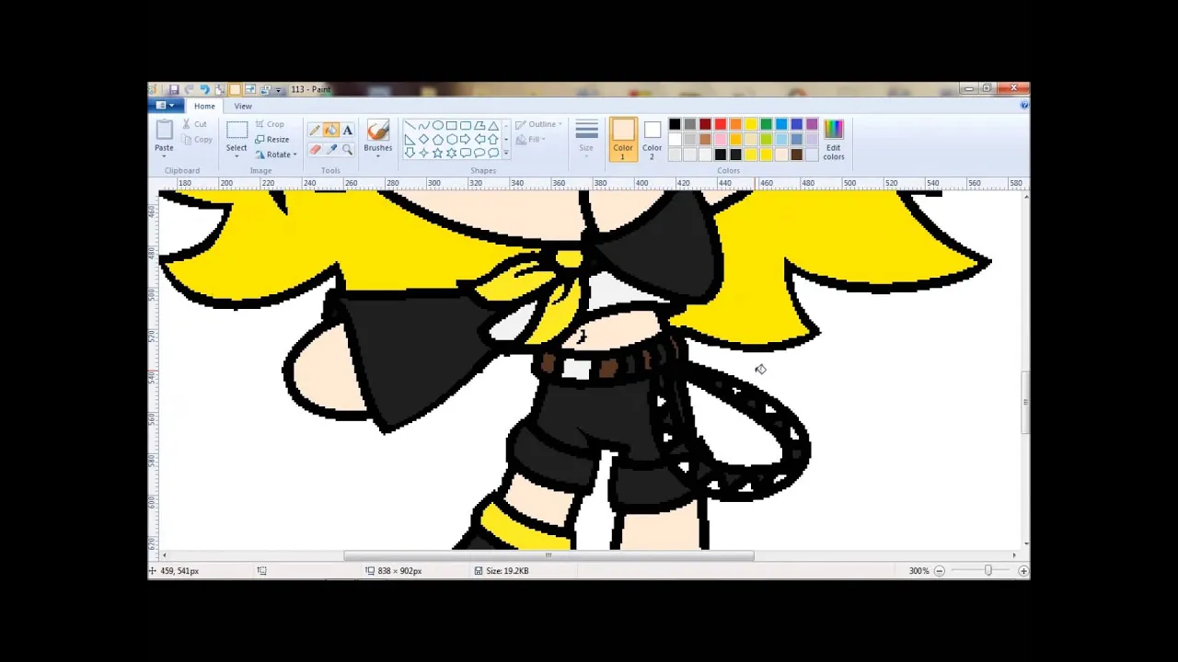This screenshot has height=662, width=1178.
Task: Select the Fill with color bucket tool
Action: click(x=331, y=131)
